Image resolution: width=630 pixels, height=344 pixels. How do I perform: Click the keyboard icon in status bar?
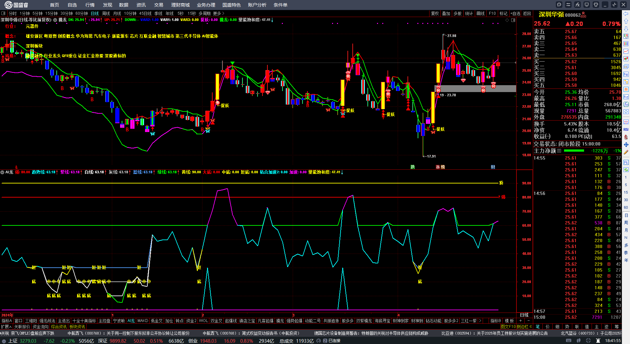(x=569, y=341)
